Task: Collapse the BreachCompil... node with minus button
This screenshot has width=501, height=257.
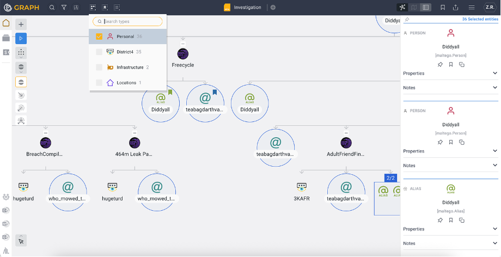Action: (46, 133)
